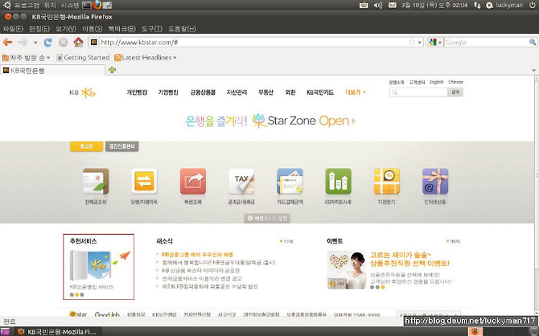The width and height of the screenshot is (539, 336).
Task: Open the 당행/타행이체 transfer arrows icon
Action: 144,182
